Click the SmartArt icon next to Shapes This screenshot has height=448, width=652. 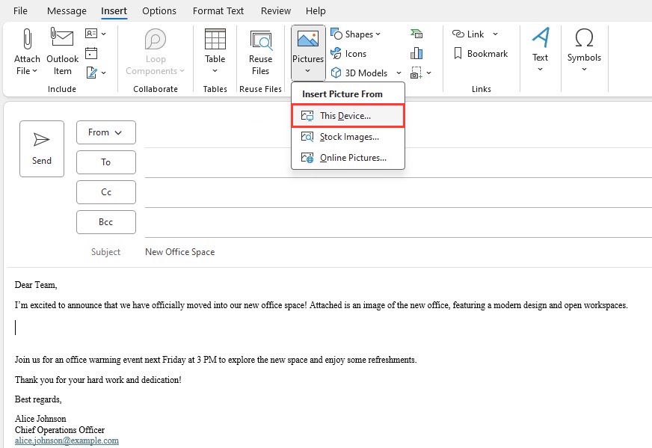coord(416,34)
